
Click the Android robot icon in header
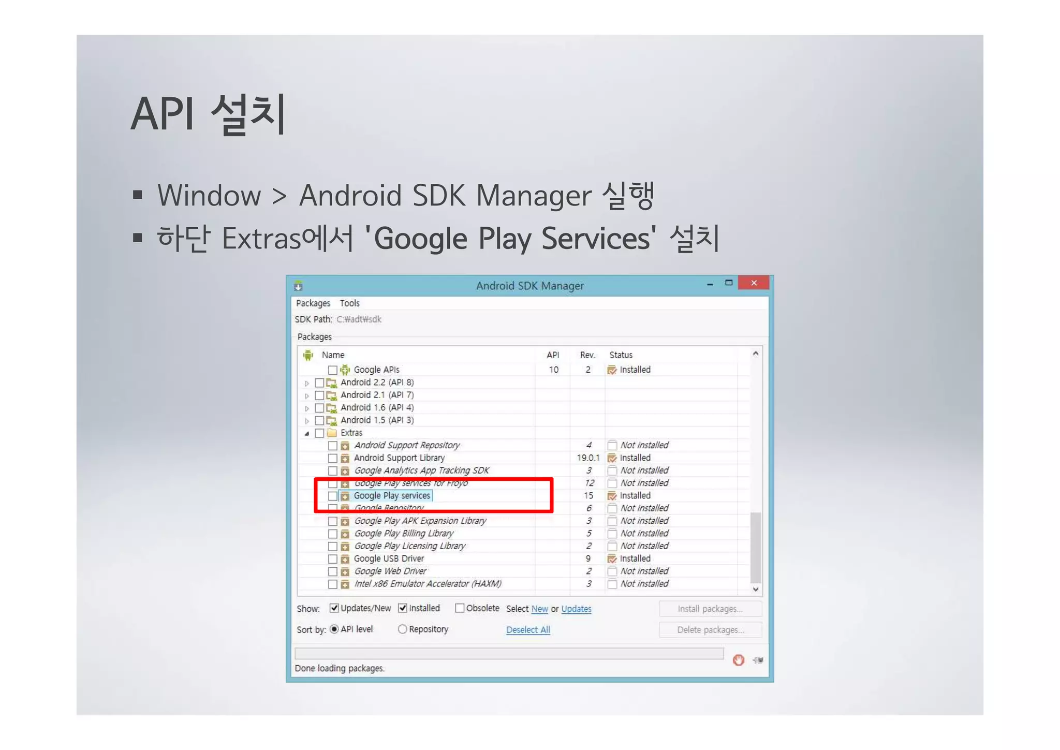pos(308,355)
